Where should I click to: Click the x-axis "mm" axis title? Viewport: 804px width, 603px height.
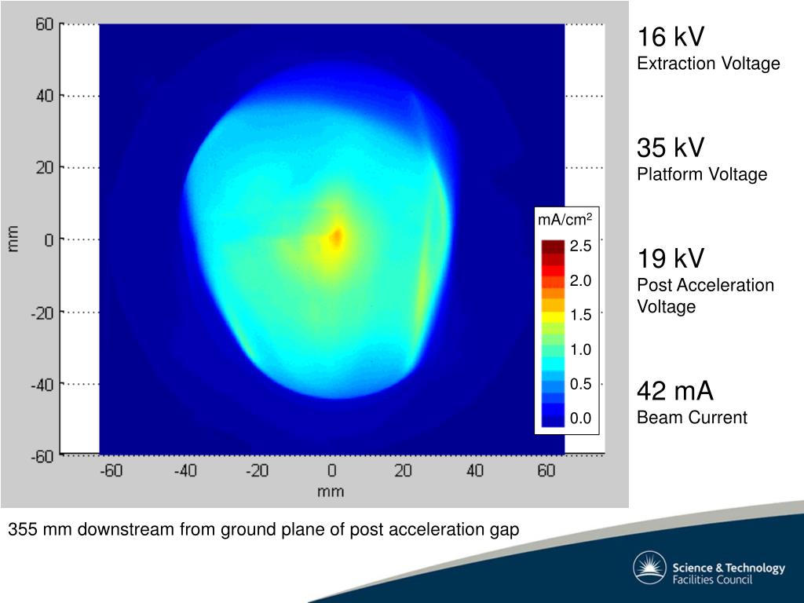tap(331, 492)
